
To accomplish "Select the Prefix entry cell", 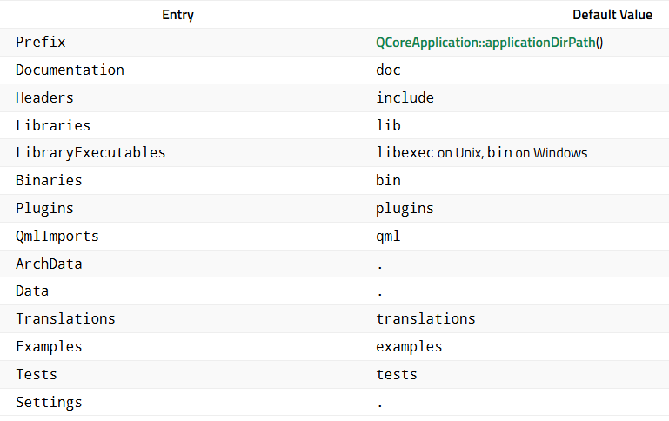I will 41,42.
